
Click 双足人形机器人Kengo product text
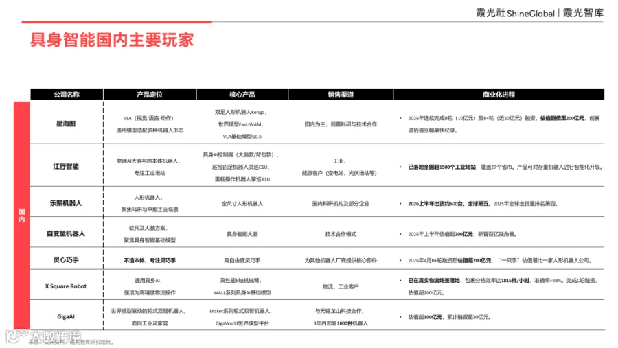[x=241, y=112]
